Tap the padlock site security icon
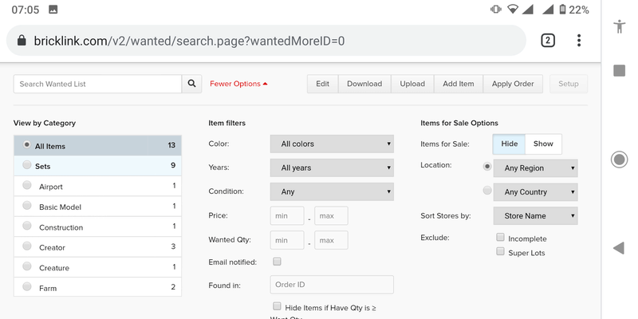This screenshot has height=319, width=638. pyautogui.click(x=22, y=41)
